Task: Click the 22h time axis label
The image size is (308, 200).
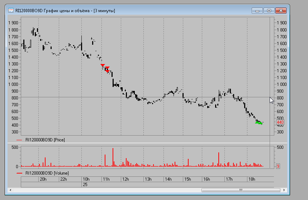Action: tap(63, 179)
